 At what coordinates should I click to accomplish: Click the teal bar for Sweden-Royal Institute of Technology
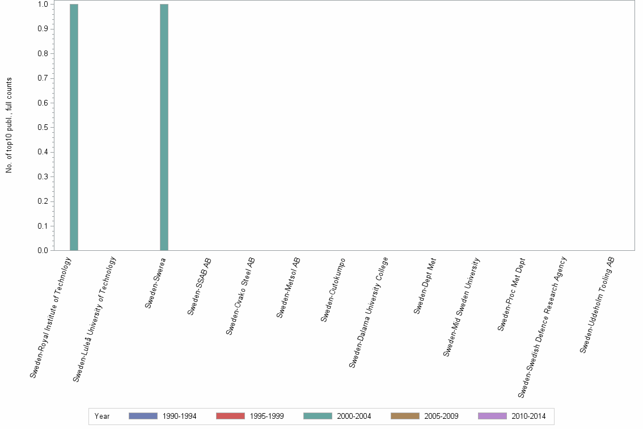(73, 128)
